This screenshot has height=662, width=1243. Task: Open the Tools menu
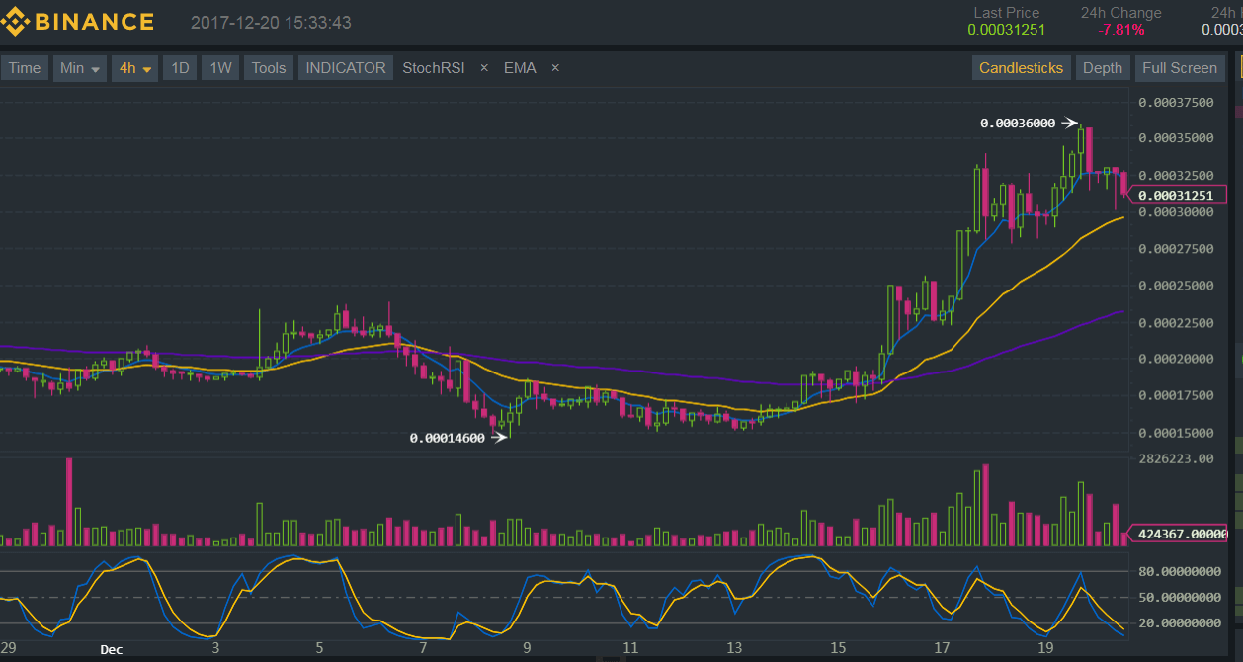click(x=268, y=68)
